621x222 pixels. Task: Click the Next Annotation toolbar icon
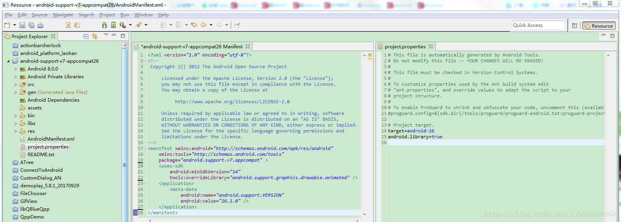pyautogui.click(x=163, y=25)
